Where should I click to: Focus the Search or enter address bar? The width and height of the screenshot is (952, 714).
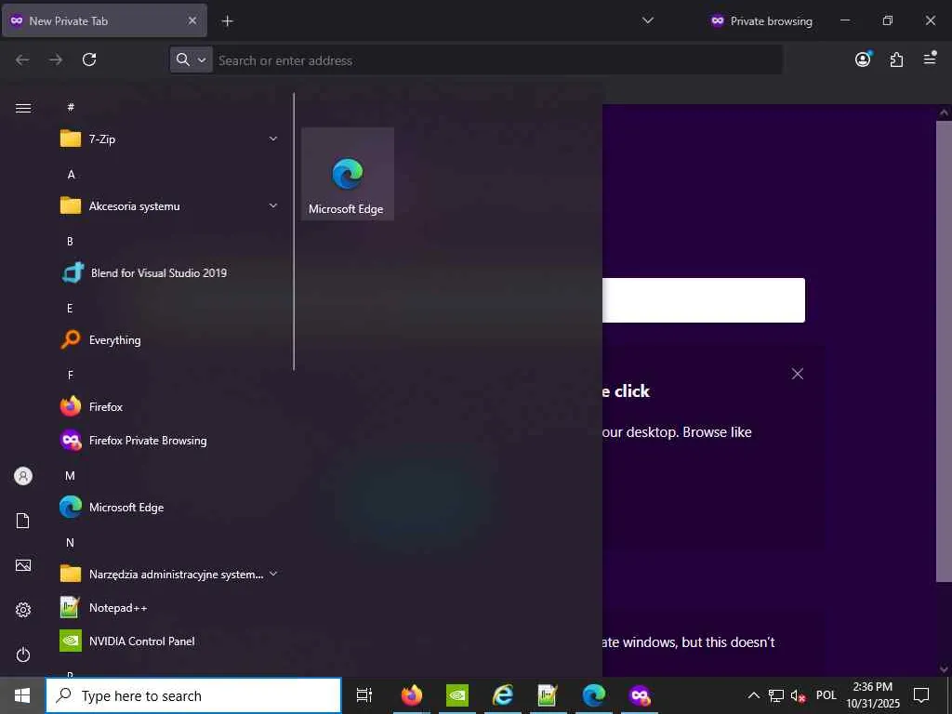[498, 60]
